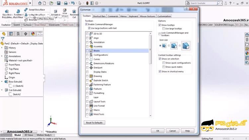Image resolution: width=249 pixels, height=140 pixels.
Task: Click the Reset To Defaults button
Action: coord(95,123)
